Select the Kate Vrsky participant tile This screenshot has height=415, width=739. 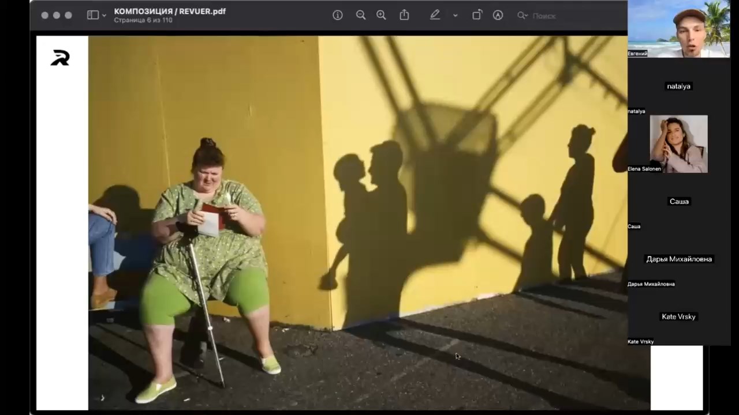(679, 317)
